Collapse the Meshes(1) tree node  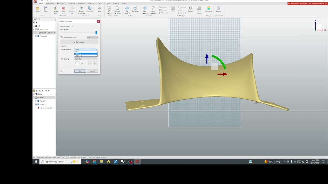[x=34, y=29]
